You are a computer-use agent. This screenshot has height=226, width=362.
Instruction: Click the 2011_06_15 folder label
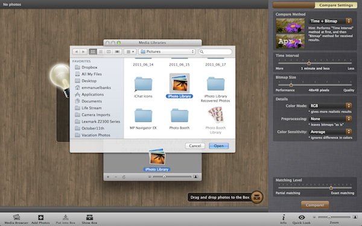pos(179,64)
